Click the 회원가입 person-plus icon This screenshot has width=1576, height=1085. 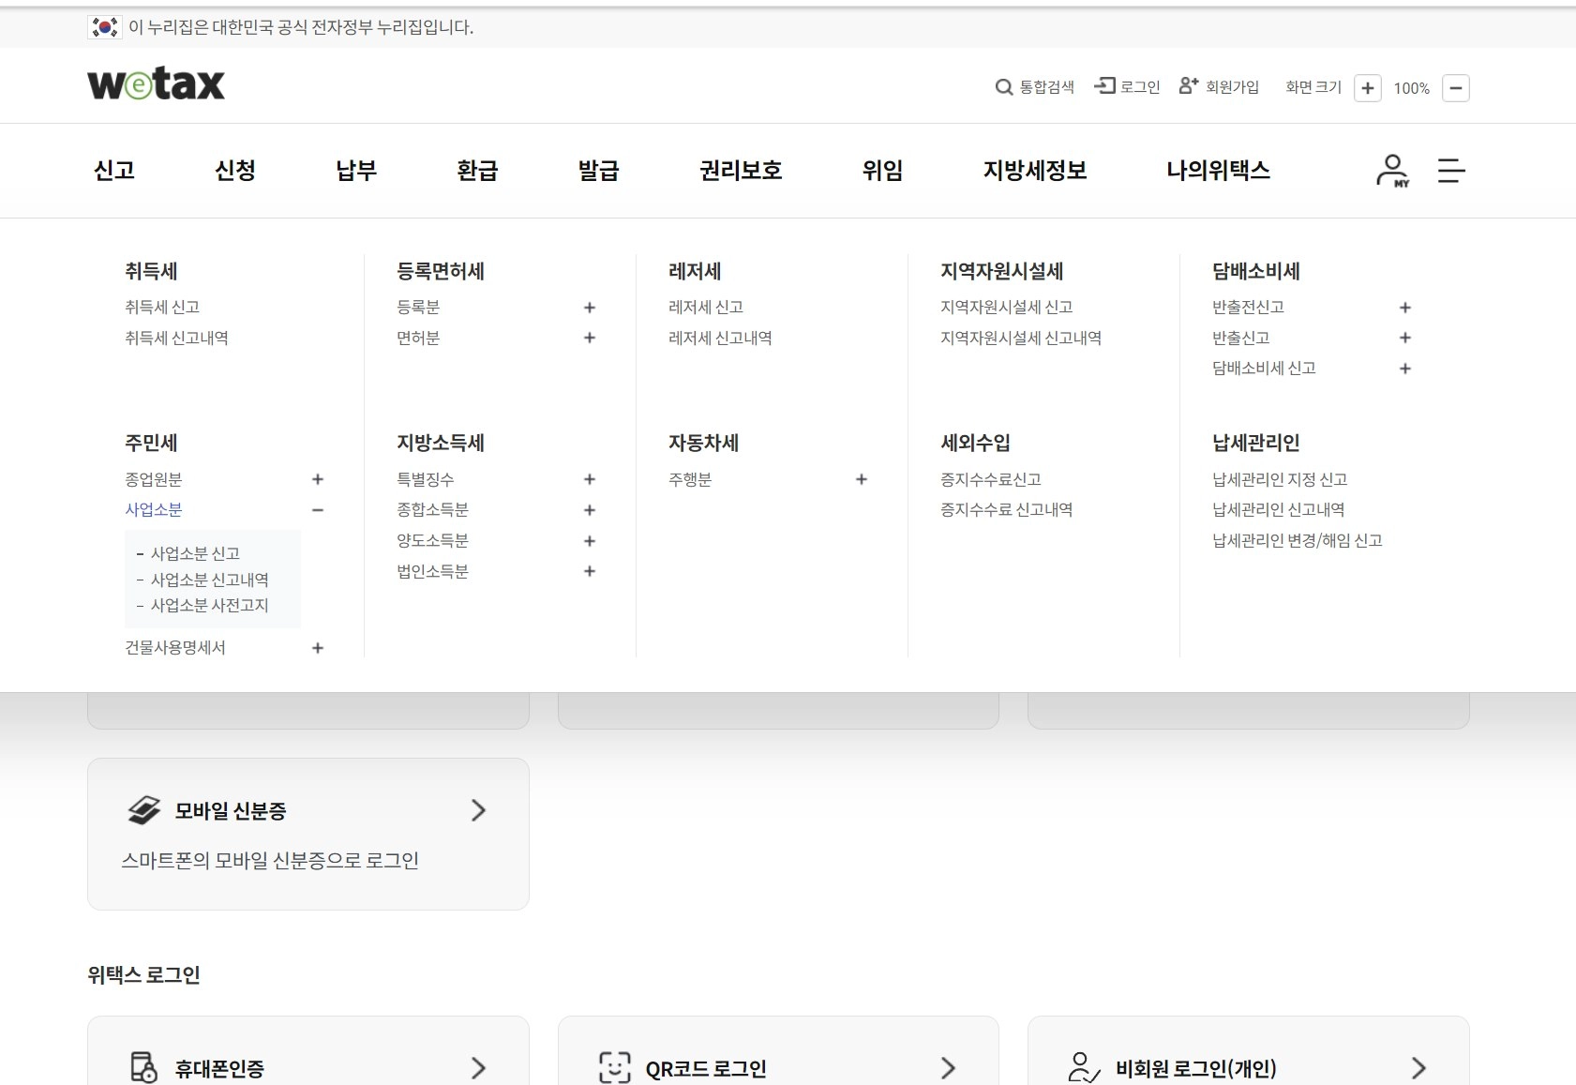1189,85
